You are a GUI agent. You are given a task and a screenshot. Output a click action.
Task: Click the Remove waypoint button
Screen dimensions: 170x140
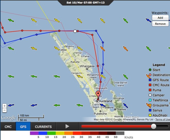(160, 24)
